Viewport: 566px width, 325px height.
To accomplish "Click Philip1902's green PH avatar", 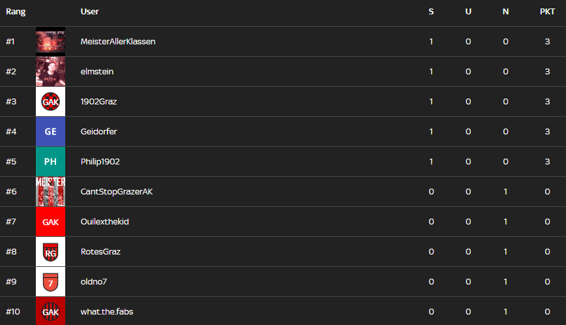I will pyautogui.click(x=50, y=162).
